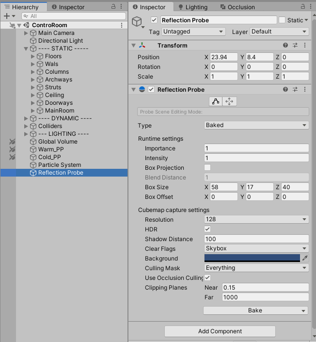316x342 pixels.
Task: Toggle the HDR checkbox
Action: click(207, 229)
